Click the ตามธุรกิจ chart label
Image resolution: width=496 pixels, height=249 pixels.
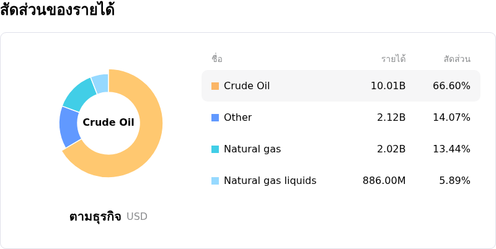click(x=95, y=217)
